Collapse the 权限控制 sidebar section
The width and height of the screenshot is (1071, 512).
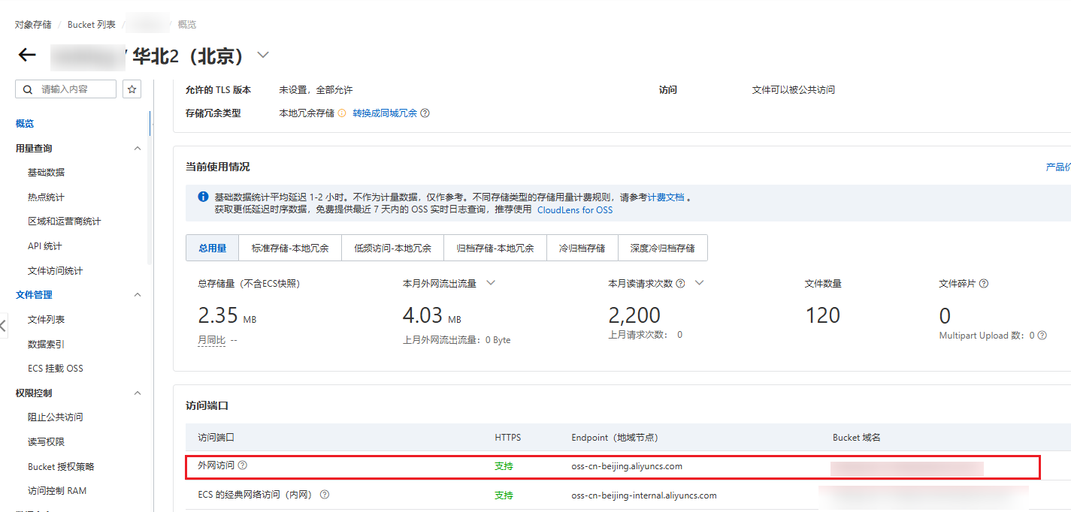137,393
